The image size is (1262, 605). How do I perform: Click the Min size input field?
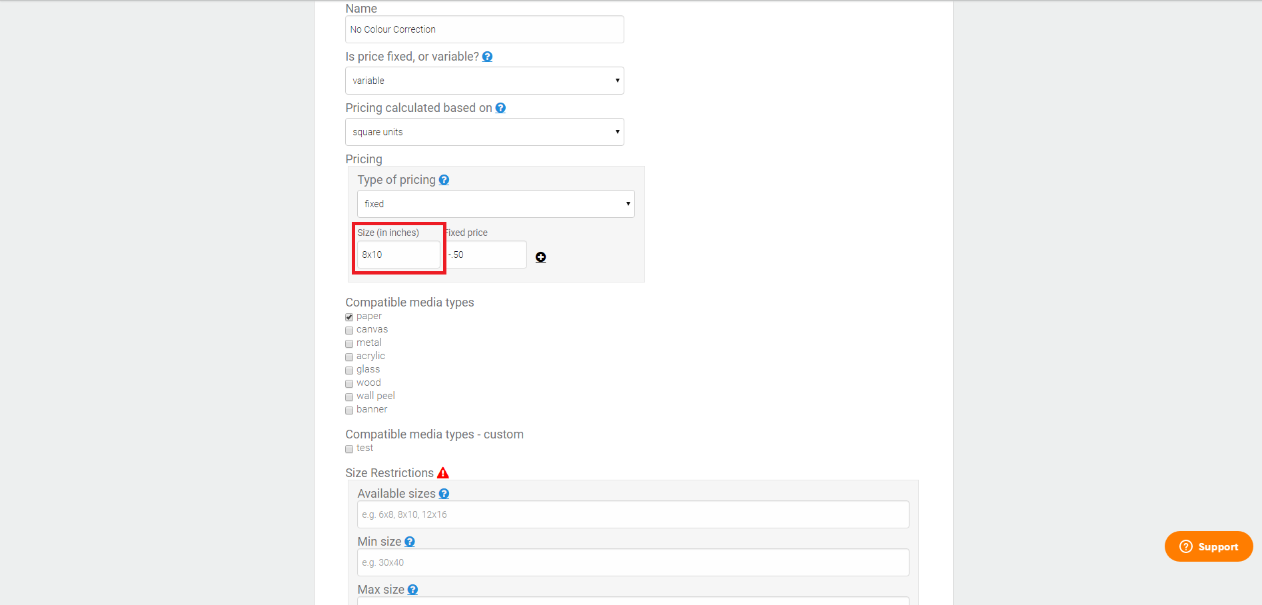[633, 562]
